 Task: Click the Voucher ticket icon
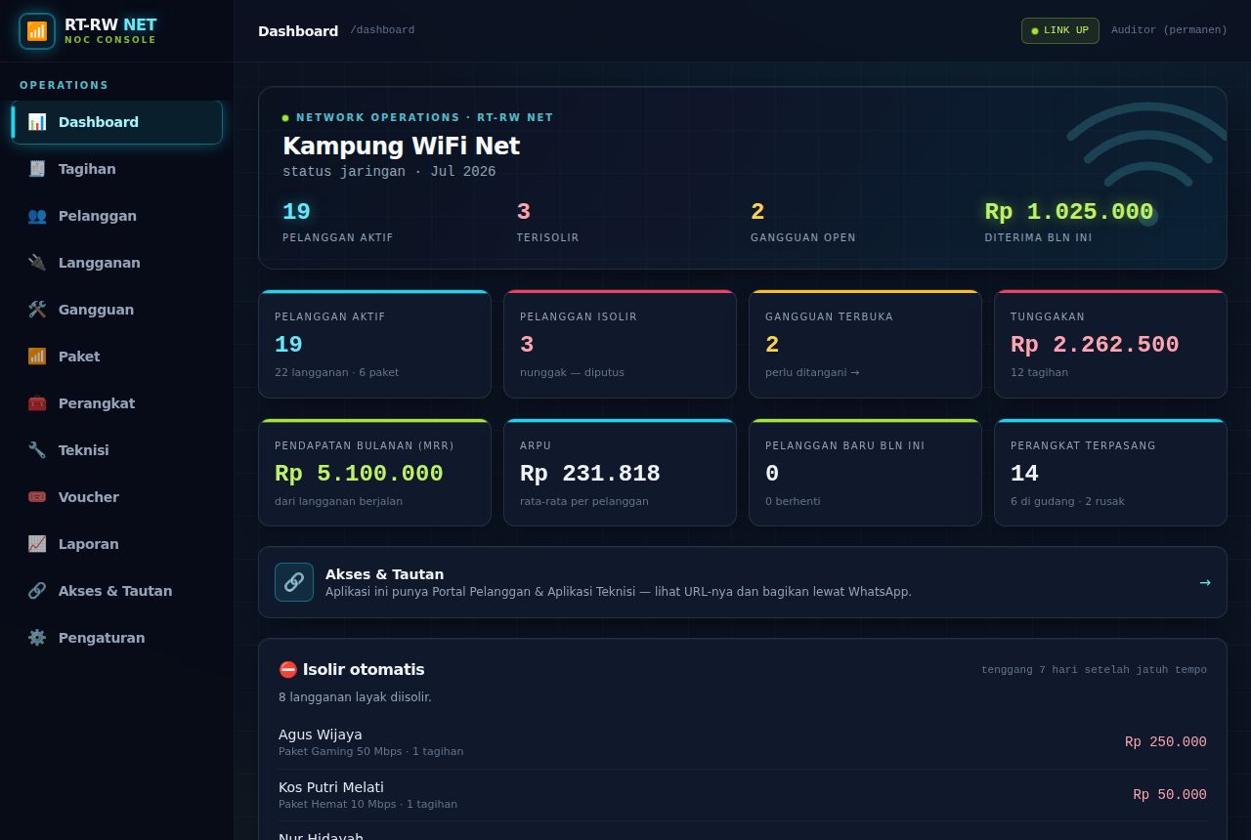click(37, 497)
